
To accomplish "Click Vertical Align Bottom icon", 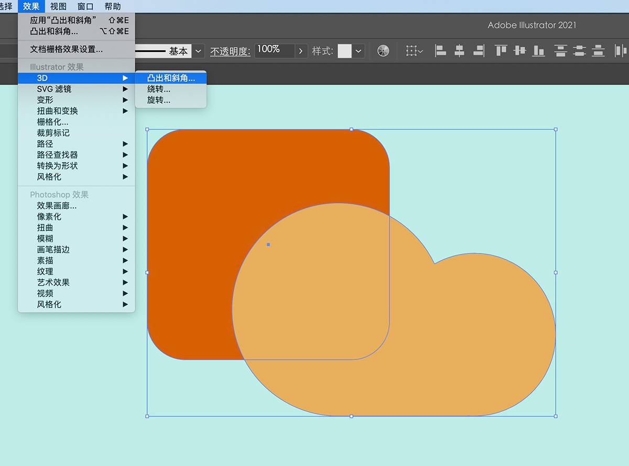I will coord(538,51).
